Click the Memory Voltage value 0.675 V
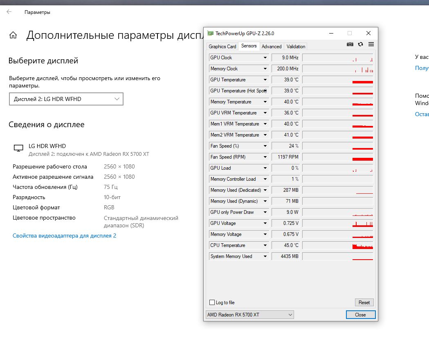 click(x=285, y=234)
